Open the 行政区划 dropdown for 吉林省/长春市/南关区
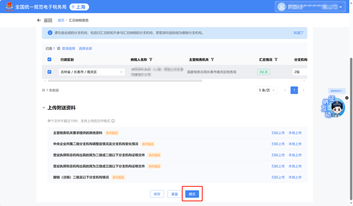 tap(92, 72)
